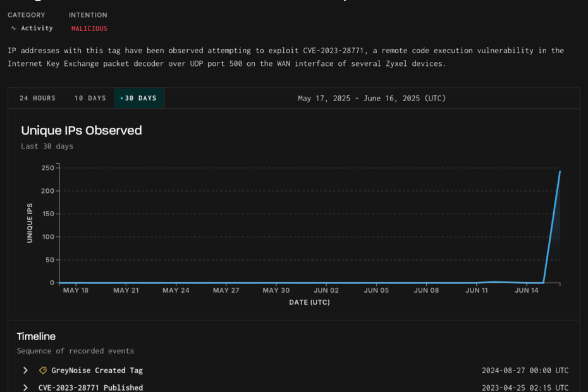Switch to the 24 Hours time range
This screenshot has height=392, width=588.
37,99
